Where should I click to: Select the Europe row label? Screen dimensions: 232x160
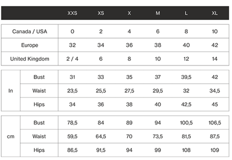[30, 45]
